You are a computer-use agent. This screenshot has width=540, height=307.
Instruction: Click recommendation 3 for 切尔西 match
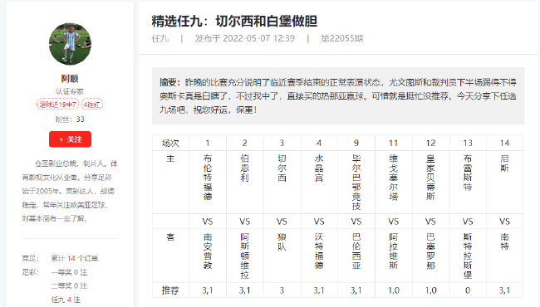point(282,290)
